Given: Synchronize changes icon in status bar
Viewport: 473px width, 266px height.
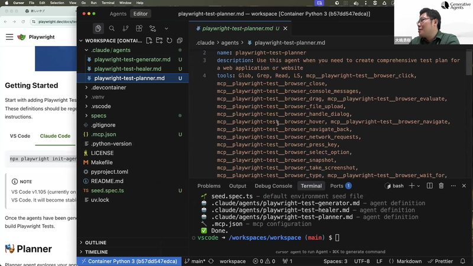Looking at the screenshot, I should [x=211, y=261].
